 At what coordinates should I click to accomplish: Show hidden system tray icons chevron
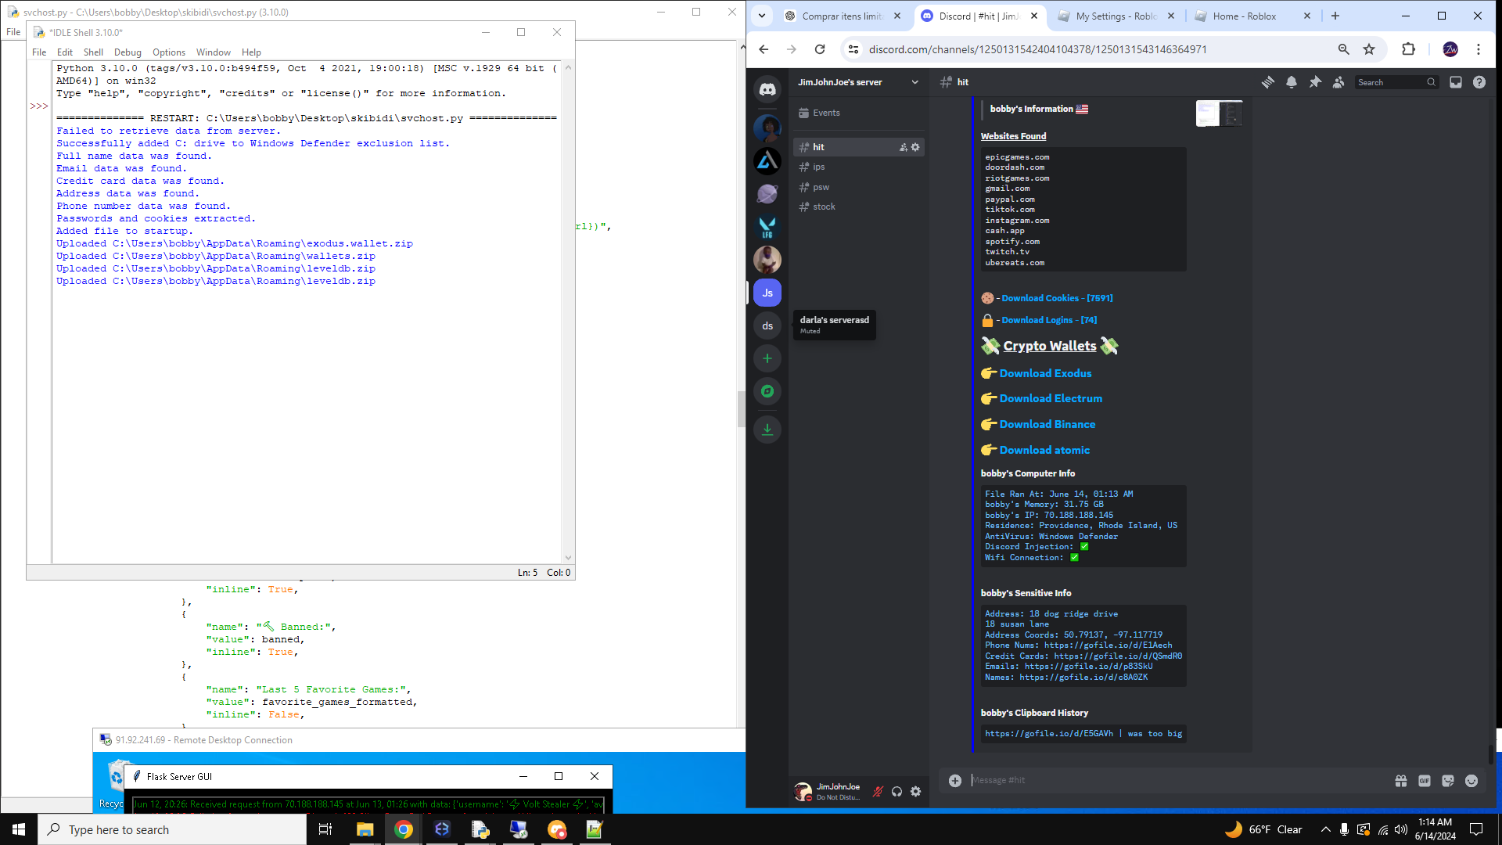tap(1325, 829)
